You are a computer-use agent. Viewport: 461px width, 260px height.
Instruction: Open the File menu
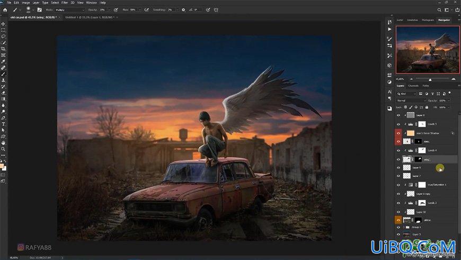tap(9, 3)
